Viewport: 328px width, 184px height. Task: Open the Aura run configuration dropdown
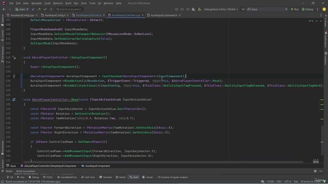click(x=268, y=9)
